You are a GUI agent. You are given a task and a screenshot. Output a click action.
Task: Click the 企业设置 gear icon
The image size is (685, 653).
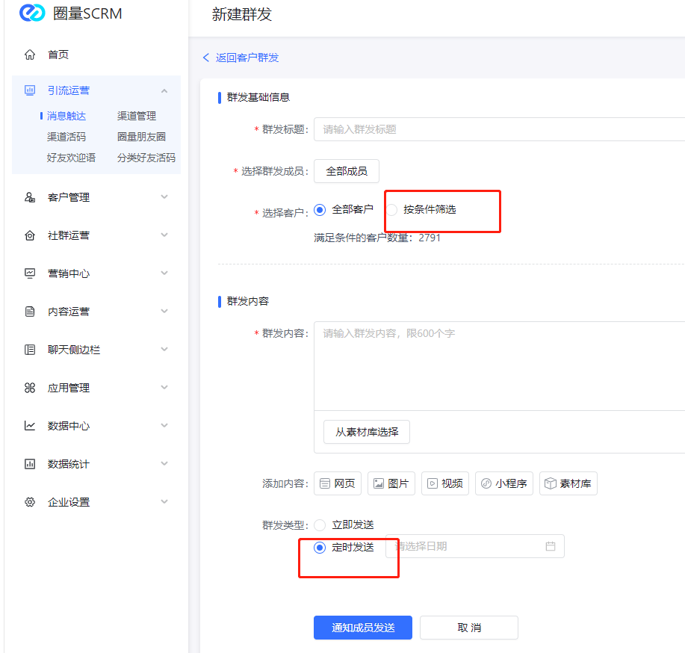click(x=30, y=502)
